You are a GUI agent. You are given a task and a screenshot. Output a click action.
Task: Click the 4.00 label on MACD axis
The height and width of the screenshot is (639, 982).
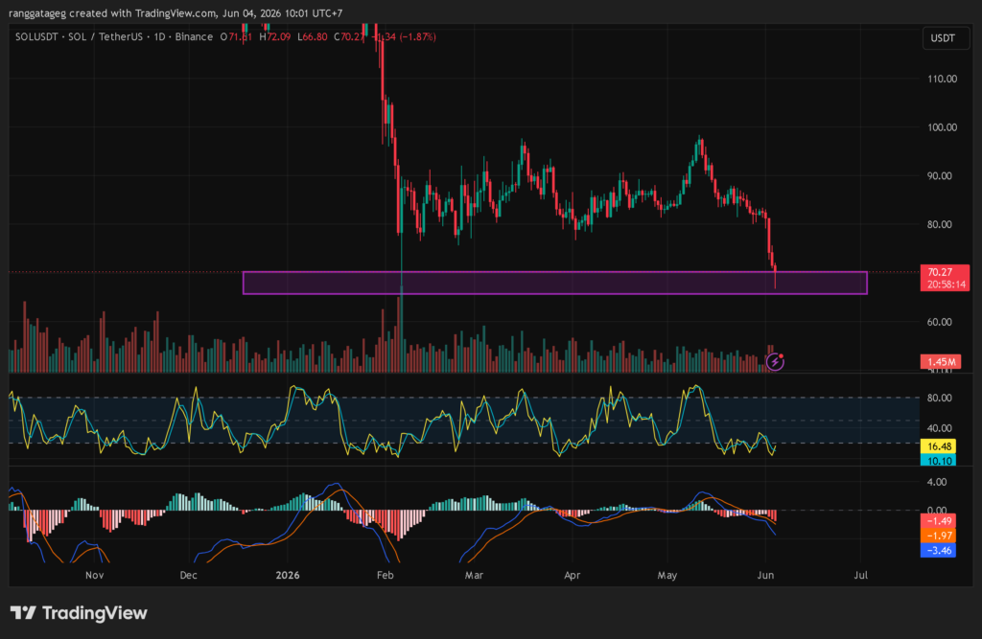pos(937,482)
